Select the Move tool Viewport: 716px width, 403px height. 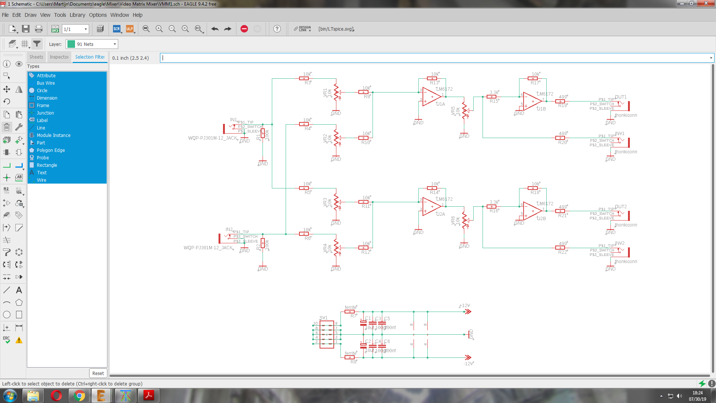click(x=7, y=89)
